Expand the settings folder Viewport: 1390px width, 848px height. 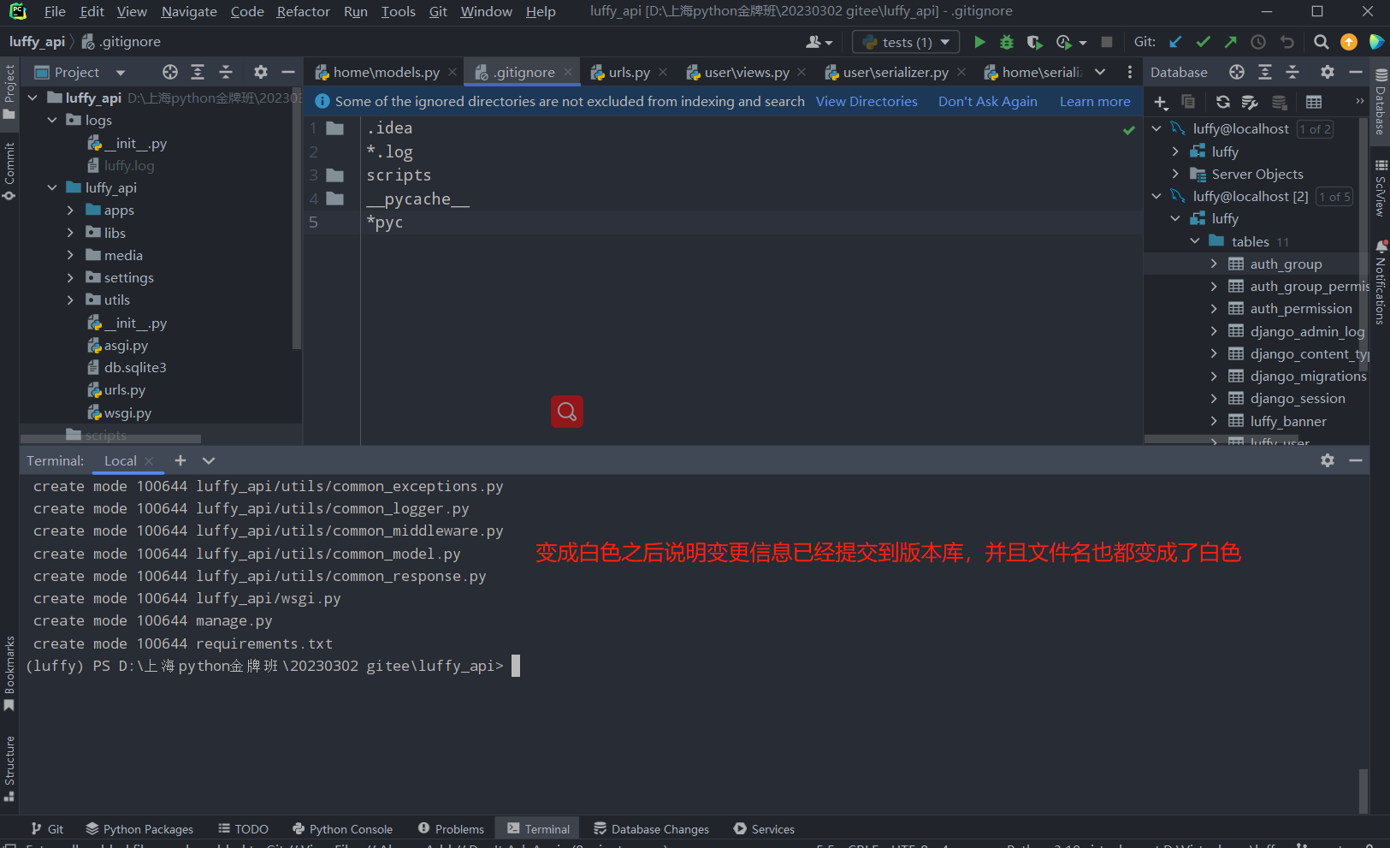71,278
